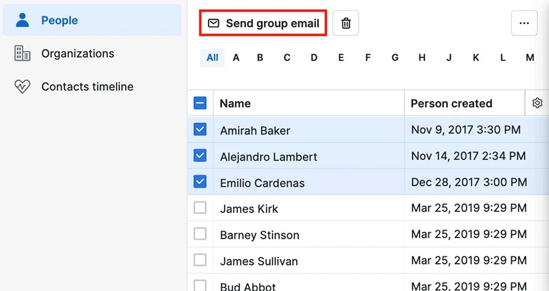Click Send group email button
The width and height of the screenshot is (549, 291).
click(x=263, y=23)
